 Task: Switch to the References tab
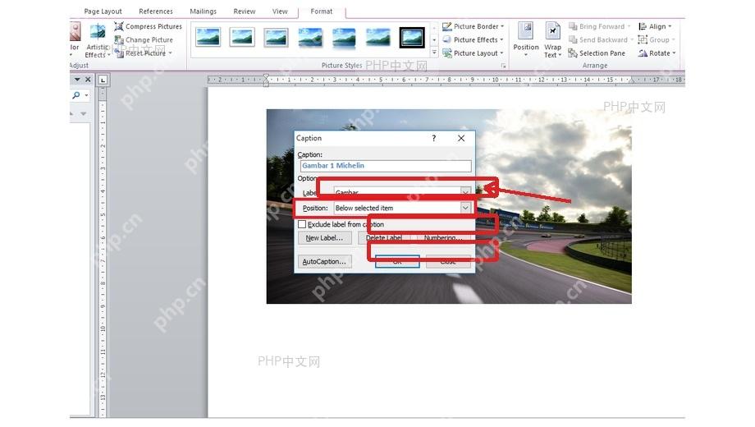point(156,11)
